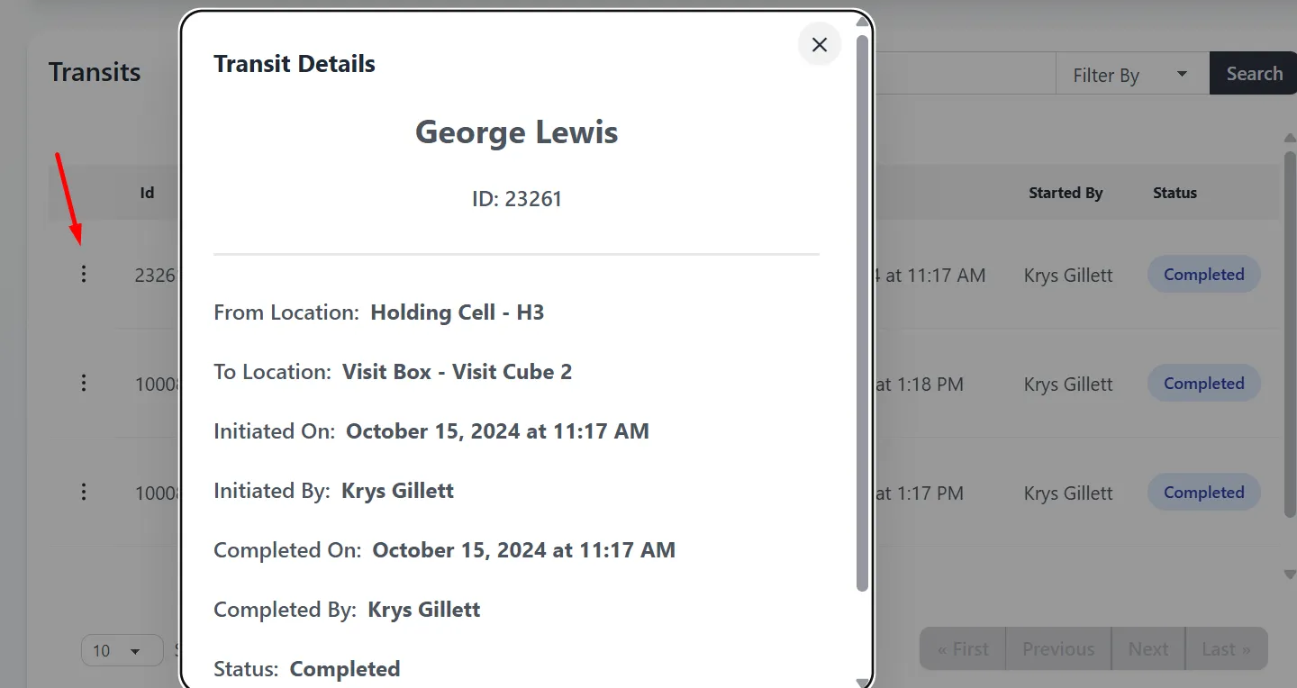The height and width of the screenshot is (688, 1297).
Task: Jump to the Last page
Action: pyautogui.click(x=1226, y=649)
